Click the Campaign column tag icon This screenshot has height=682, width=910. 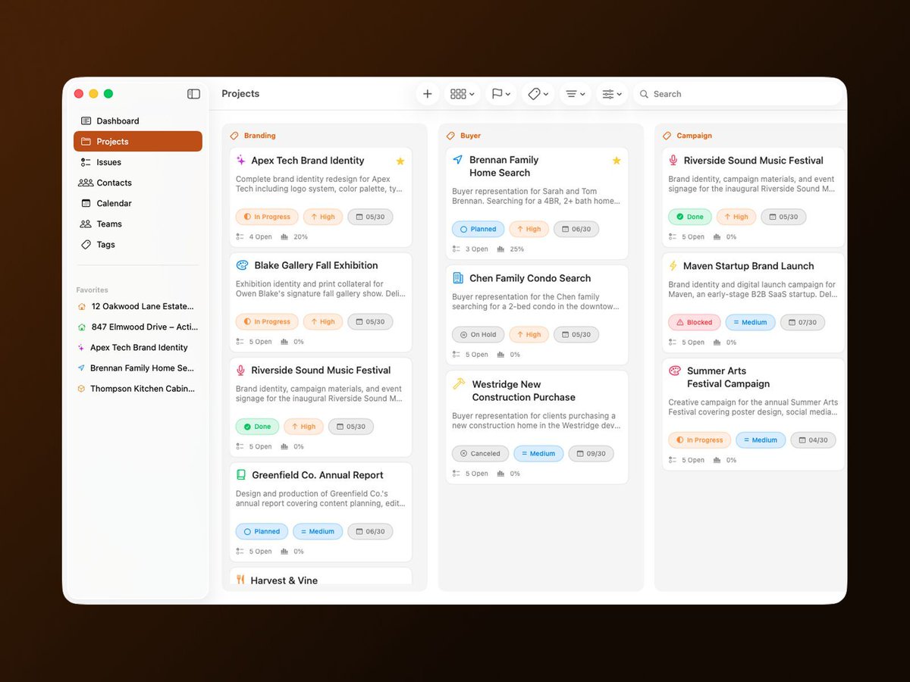667,136
